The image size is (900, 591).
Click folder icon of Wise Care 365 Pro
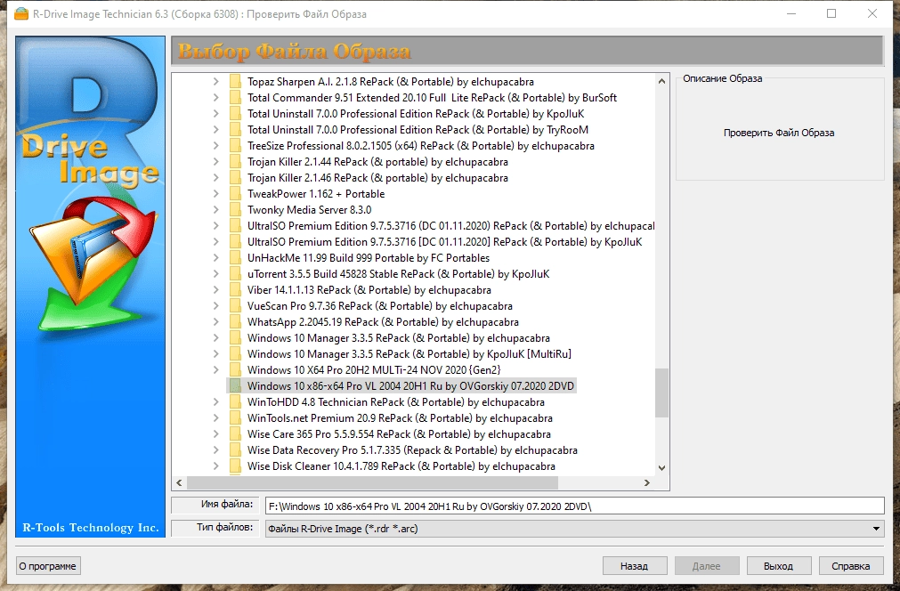235,434
